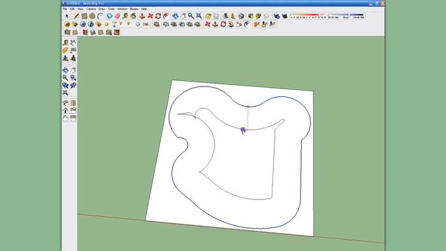Select Tape Measure in the left toolbar
The image size is (446, 251).
point(66,43)
